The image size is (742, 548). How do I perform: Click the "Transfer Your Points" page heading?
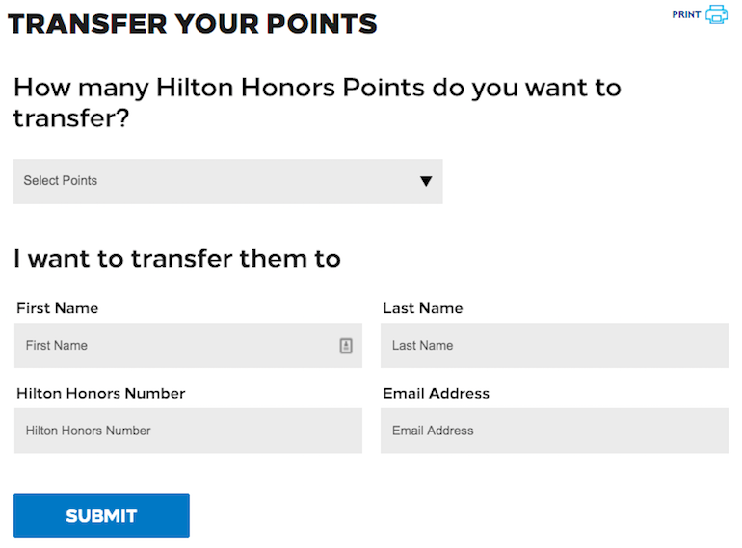(x=193, y=24)
